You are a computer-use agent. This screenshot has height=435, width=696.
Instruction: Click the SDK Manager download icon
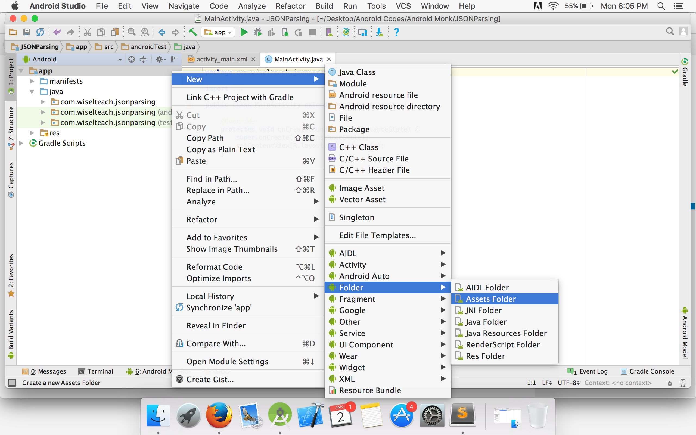point(380,32)
